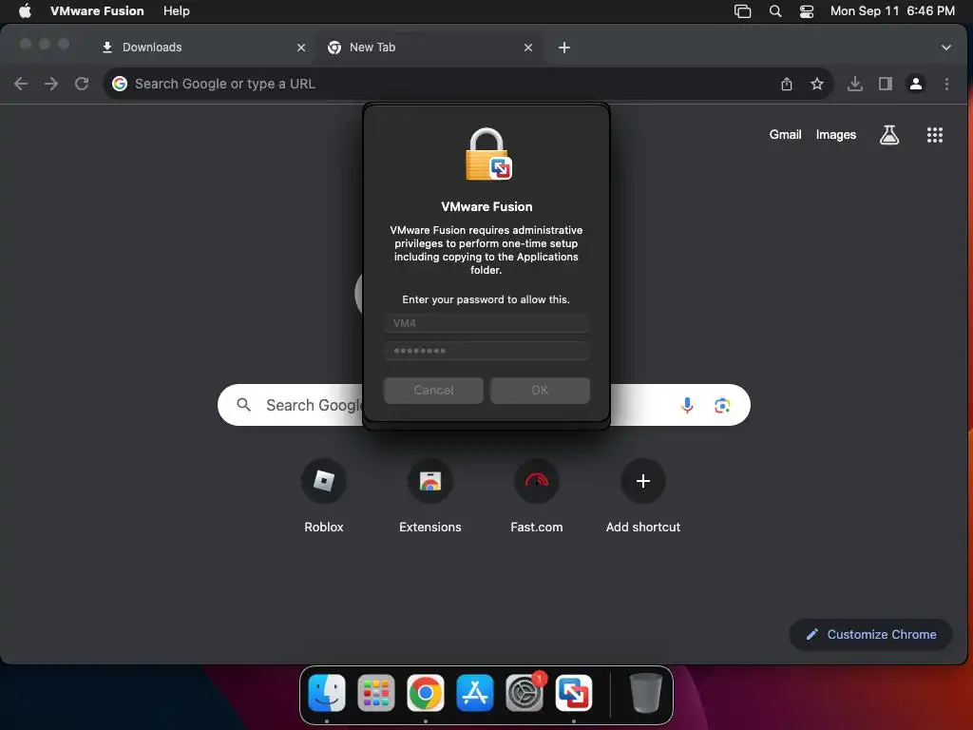Open Chrome three-dot menu

946,84
